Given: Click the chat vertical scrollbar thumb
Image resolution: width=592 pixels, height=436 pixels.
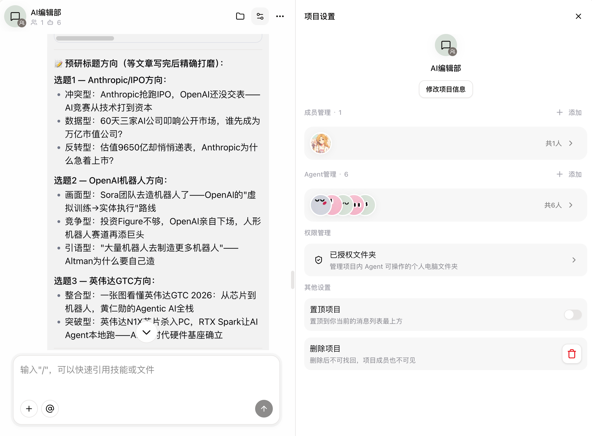Looking at the screenshot, I should click(x=292, y=280).
